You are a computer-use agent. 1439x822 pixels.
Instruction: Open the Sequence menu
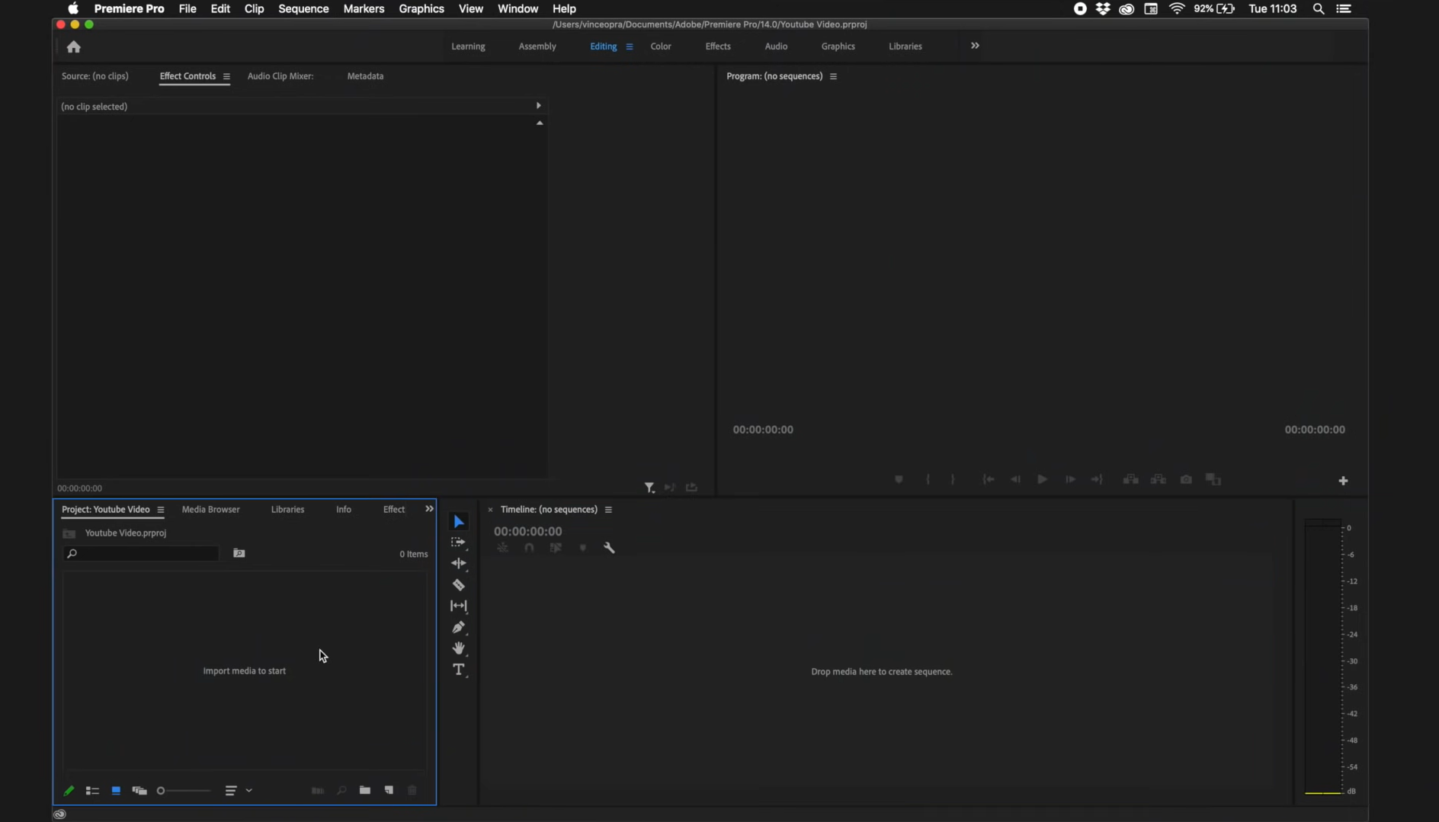303,9
